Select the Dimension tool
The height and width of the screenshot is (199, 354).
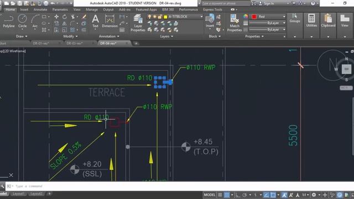110,21
